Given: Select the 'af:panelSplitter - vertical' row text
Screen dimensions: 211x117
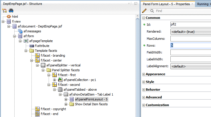Looking at the screenshot, I should tap(63, 65).
